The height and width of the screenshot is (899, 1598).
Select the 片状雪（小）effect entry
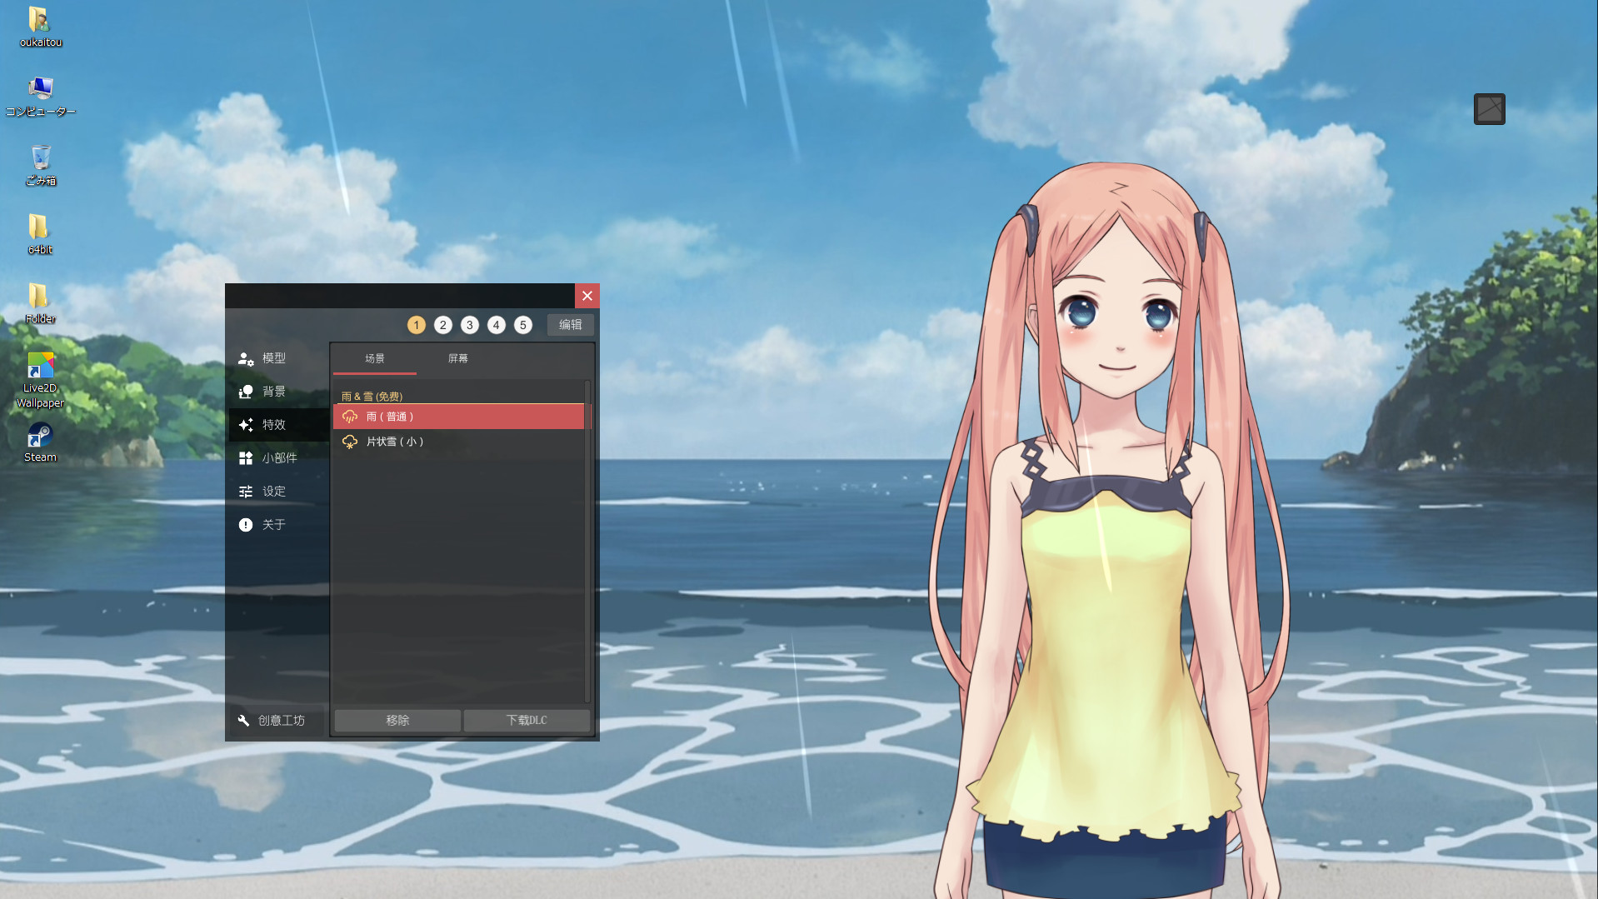pyautogui.click(x=396, y=442)
